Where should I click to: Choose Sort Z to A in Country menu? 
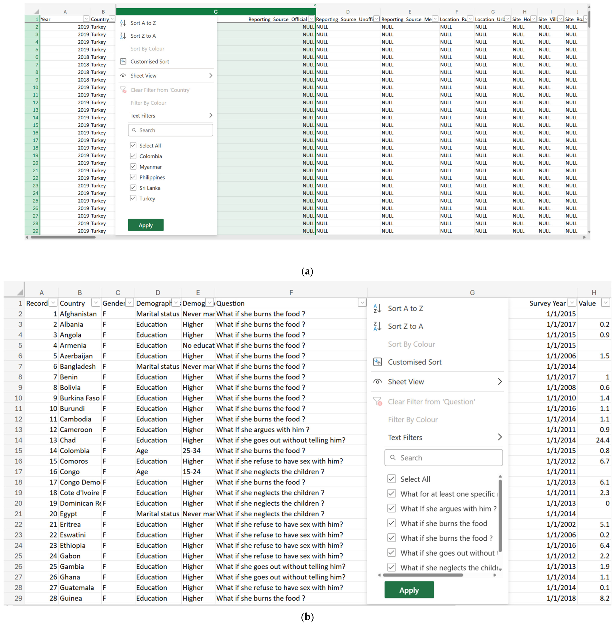[x=143, y=36]
